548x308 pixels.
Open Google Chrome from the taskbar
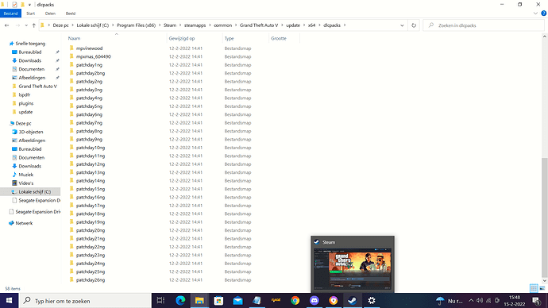pos(295,300)
